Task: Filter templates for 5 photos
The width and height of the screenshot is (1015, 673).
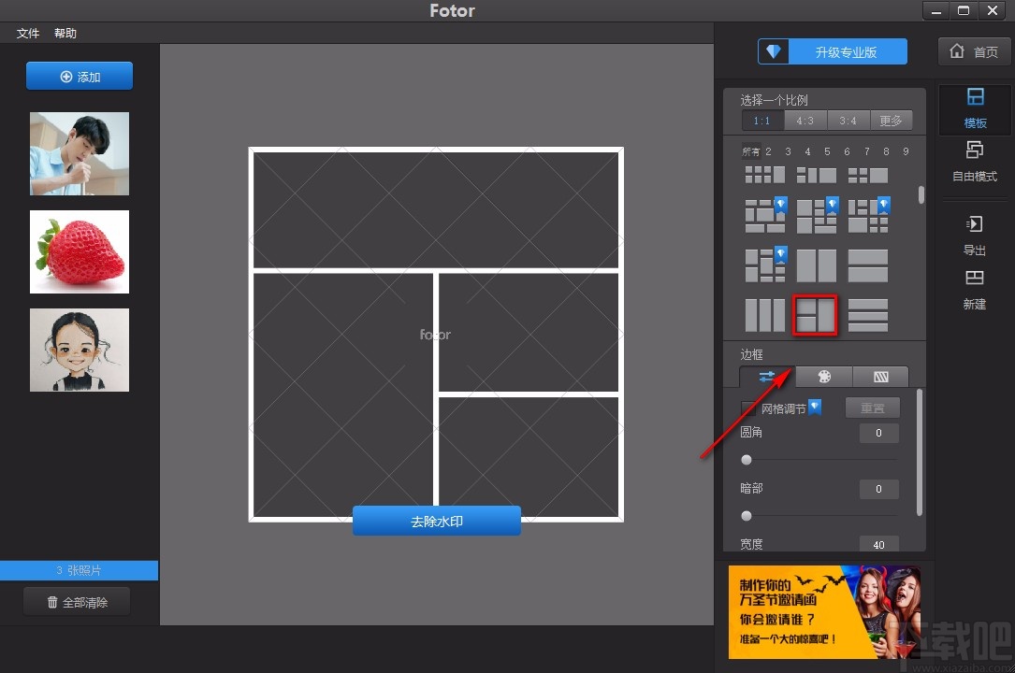Action: pos(827,151)
